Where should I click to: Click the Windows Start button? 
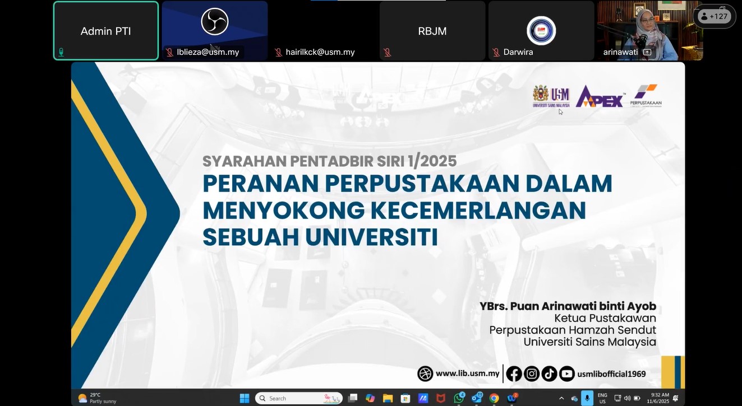tap(245, 398)
